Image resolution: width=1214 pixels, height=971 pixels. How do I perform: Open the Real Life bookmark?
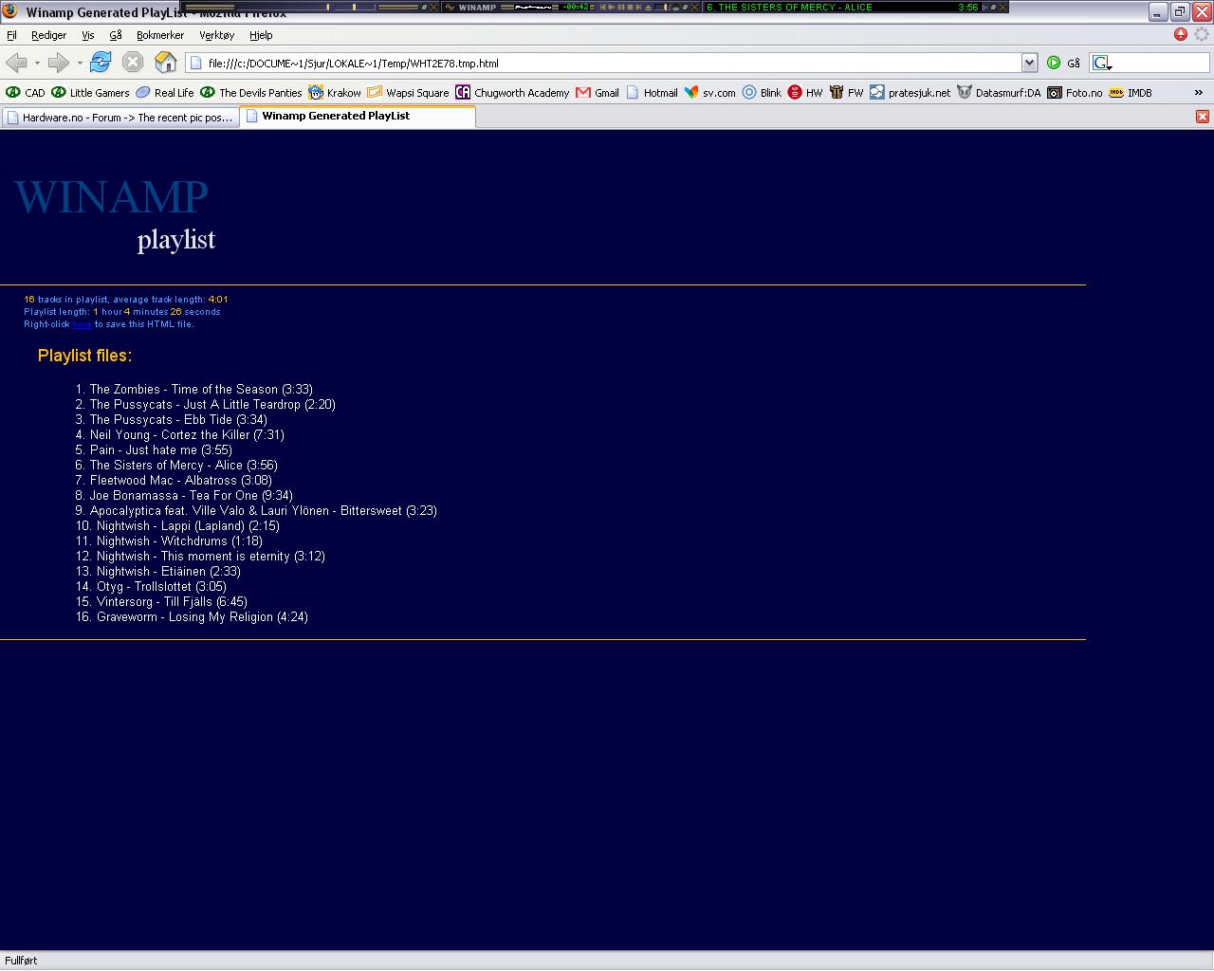point(165,93)
